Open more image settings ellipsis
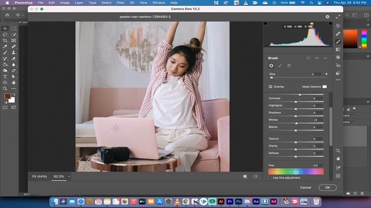Image resolution: width=371 pixels, height=208 pixels. pyautogui.click(x=338, y=80)
